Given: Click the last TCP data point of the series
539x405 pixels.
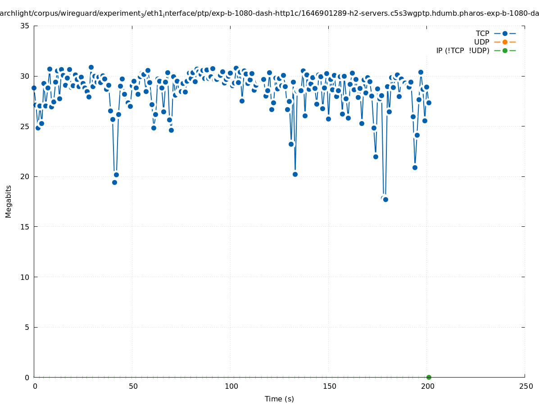Looking at the screenshot, I should tap(429, 103).
